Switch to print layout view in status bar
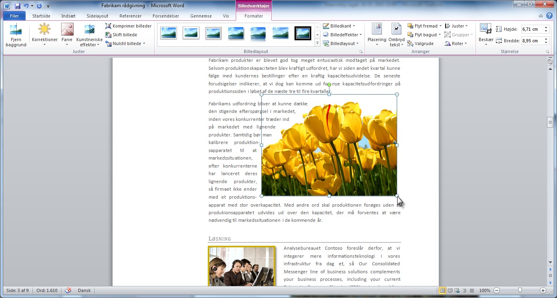557x298 pixels. [x=442, y=290]
